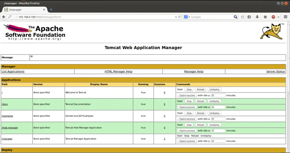The width and height of the screenshot is (290, 153).
Task: Open Firefox hamburger menu
Action: (x=285, y=17)
